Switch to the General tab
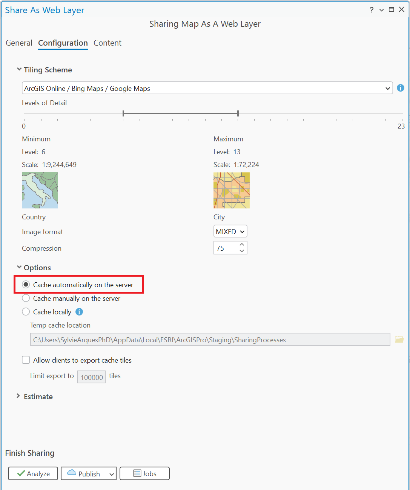 click(x=19, y=43)
